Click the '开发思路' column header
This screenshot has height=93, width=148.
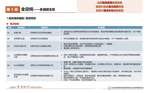(101, 28)
